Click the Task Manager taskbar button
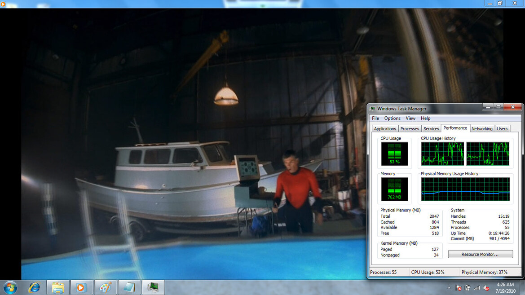 click(x=153, y=288)
